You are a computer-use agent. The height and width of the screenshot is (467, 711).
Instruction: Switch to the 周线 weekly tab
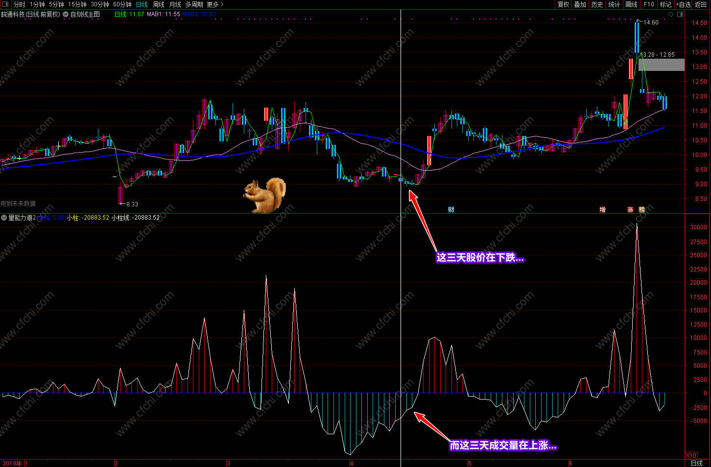[x=159, y=4]
